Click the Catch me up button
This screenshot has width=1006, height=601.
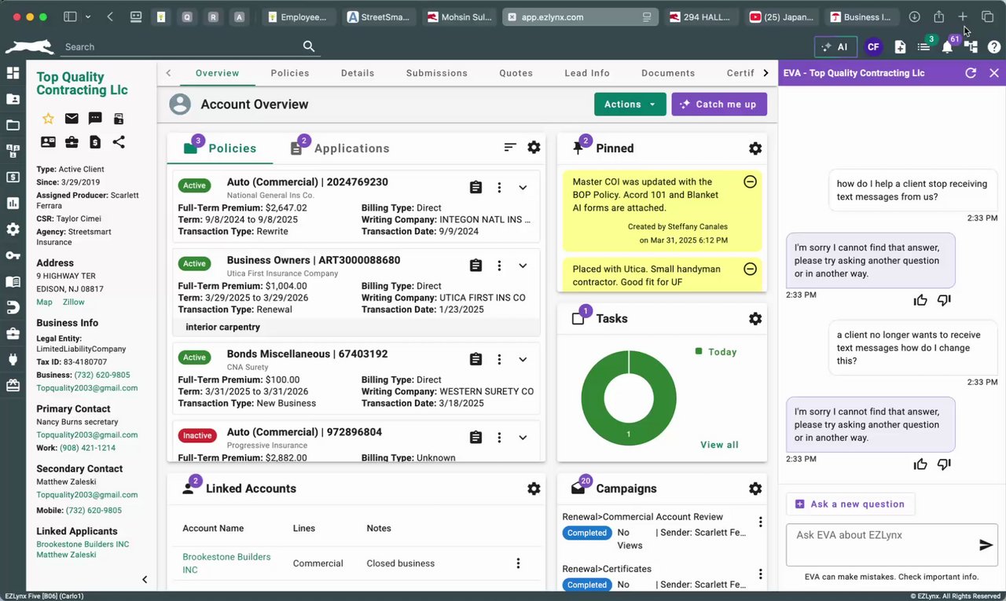coord(719,104)
